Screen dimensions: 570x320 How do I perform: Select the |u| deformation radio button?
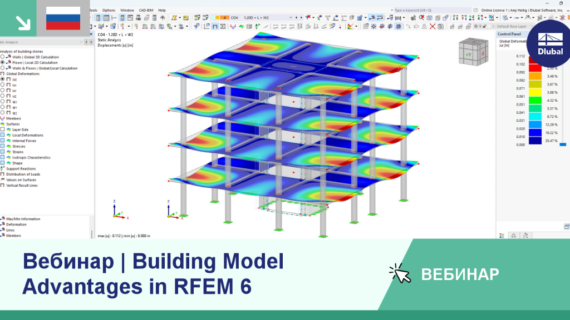tap(3, 79)
